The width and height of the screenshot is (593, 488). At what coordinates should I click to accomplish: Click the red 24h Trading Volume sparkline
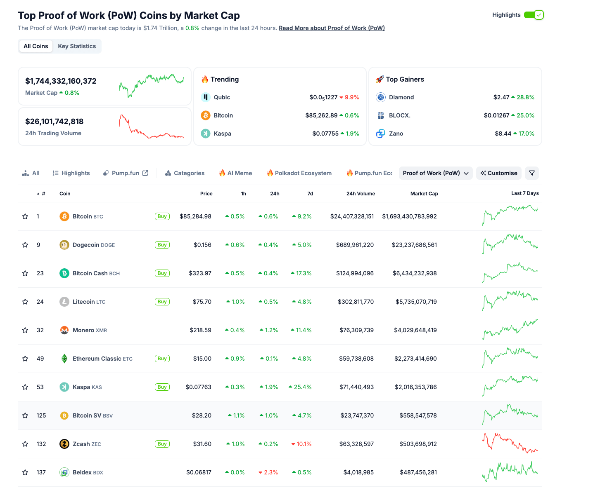152,127
